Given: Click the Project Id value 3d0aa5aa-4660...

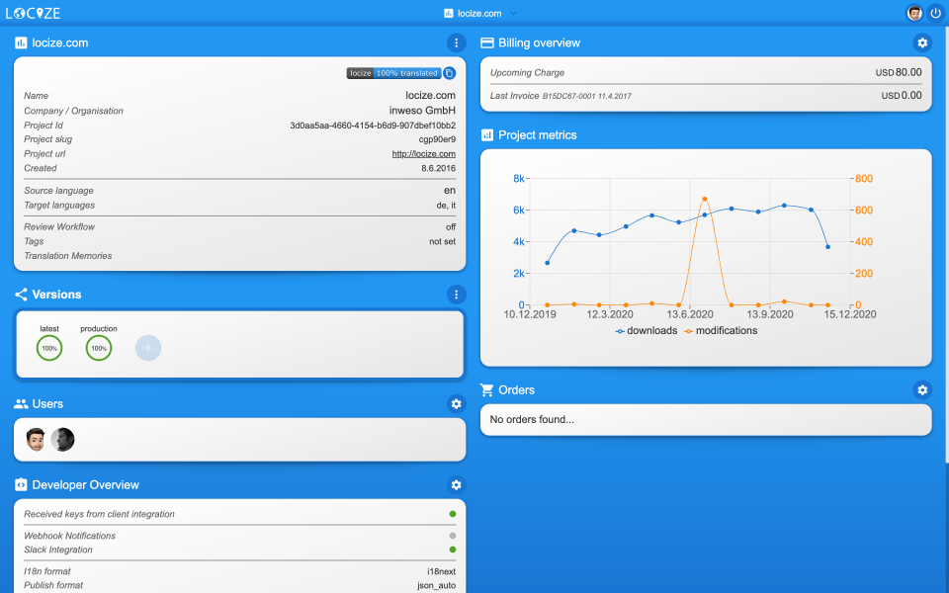Looking at the screenshot, I should click(373, 126).
